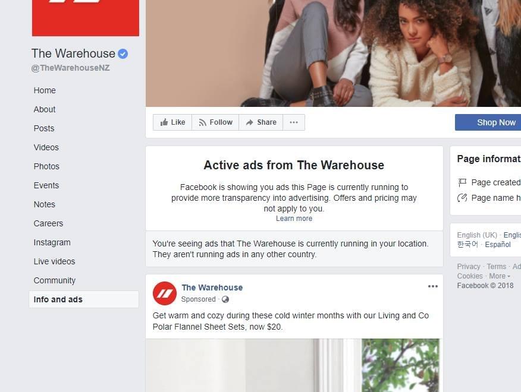Click the Page created flag icon
Screen dimensions: 521x392
click(462, 182)
